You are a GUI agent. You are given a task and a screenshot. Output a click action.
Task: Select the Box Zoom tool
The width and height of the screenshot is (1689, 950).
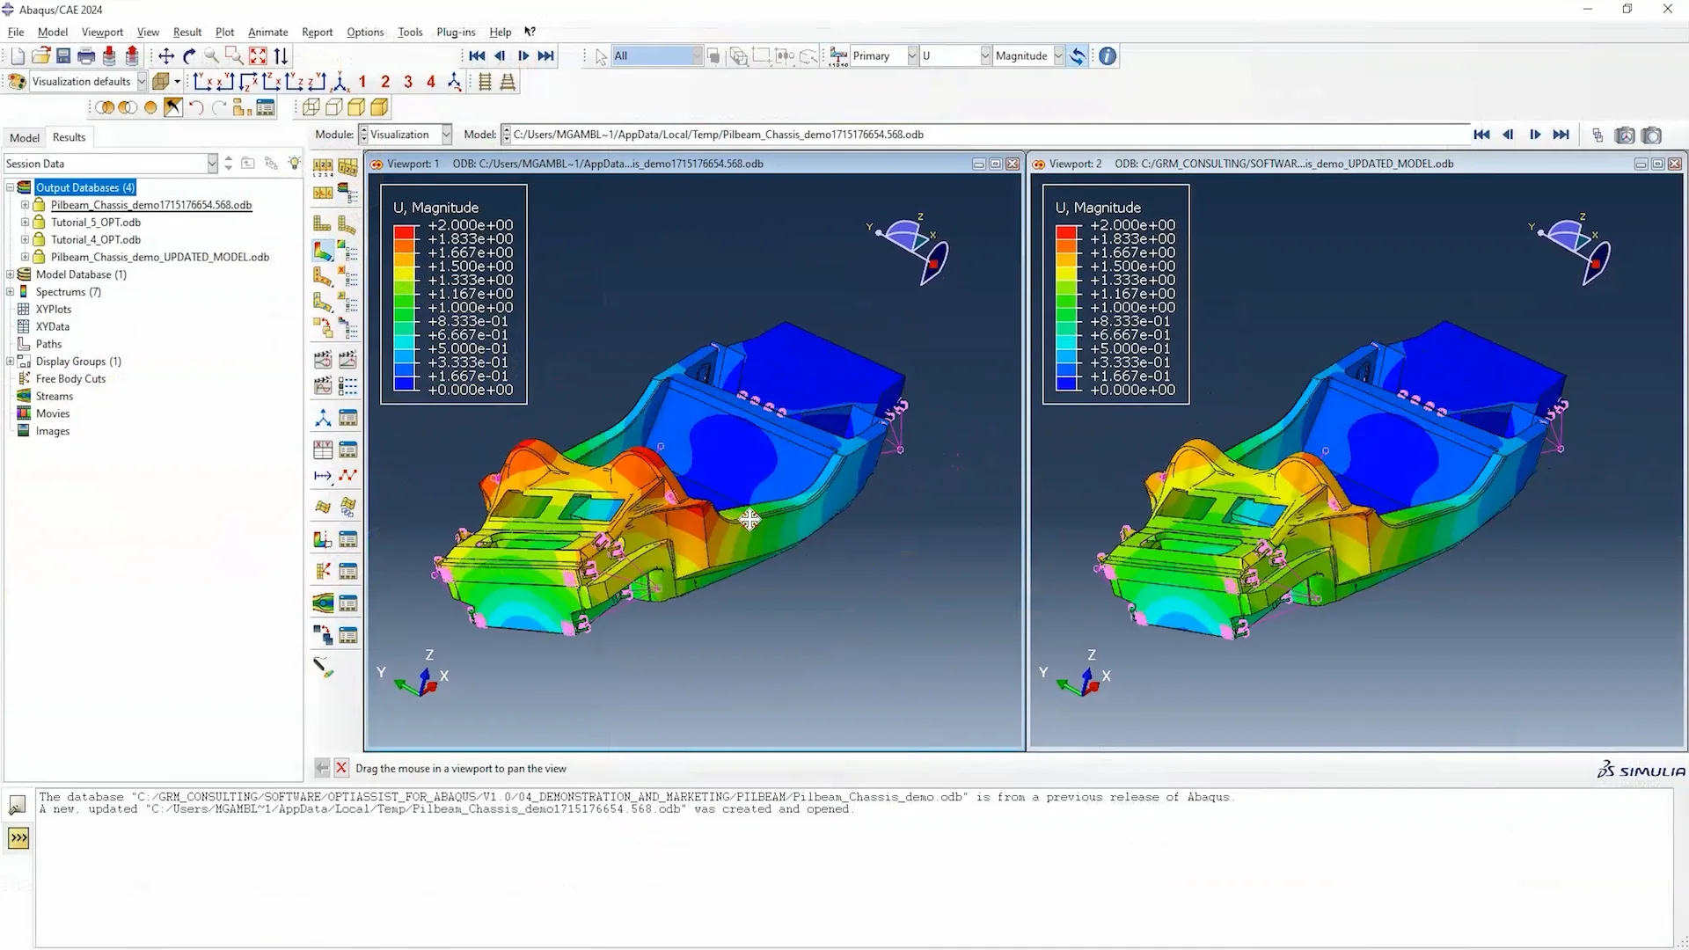pyautogui.click(x=235, y=56)
